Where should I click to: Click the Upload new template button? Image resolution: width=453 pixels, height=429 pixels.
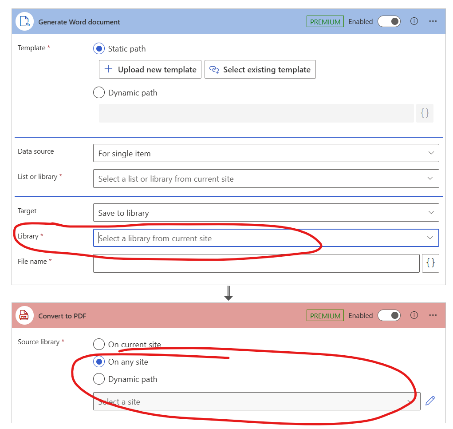click(150, 70)
